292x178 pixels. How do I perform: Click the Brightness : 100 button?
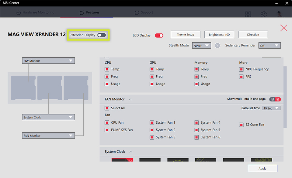coord(219,35)
